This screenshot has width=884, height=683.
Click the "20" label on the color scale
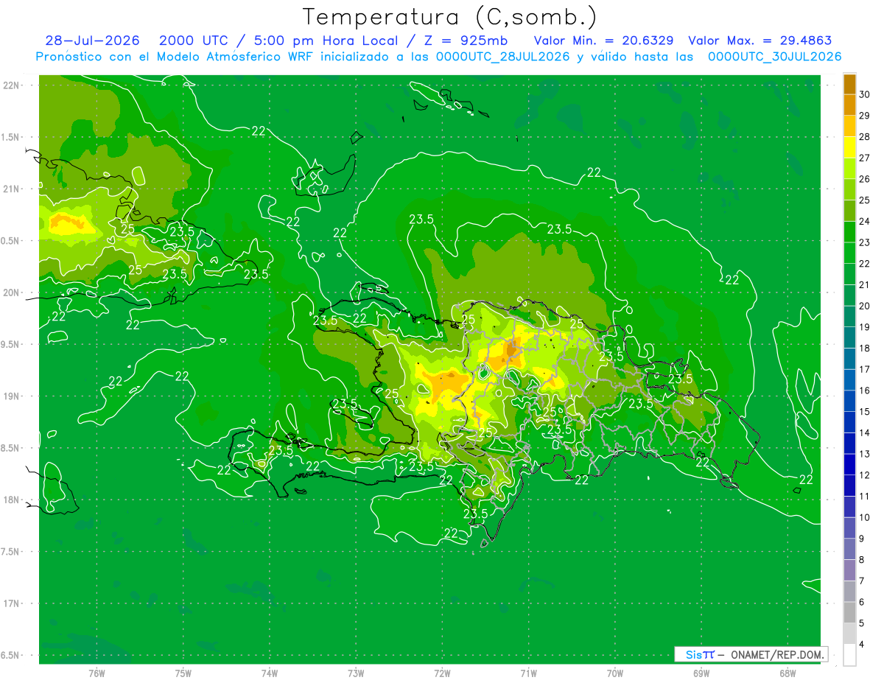(865, 306)
